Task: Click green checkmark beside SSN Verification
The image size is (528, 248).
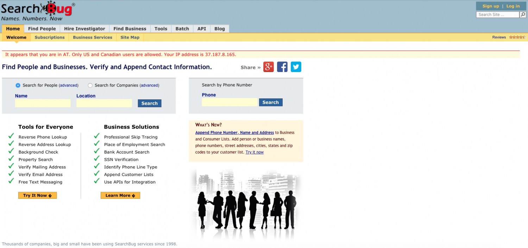Action: click(96, 158)
